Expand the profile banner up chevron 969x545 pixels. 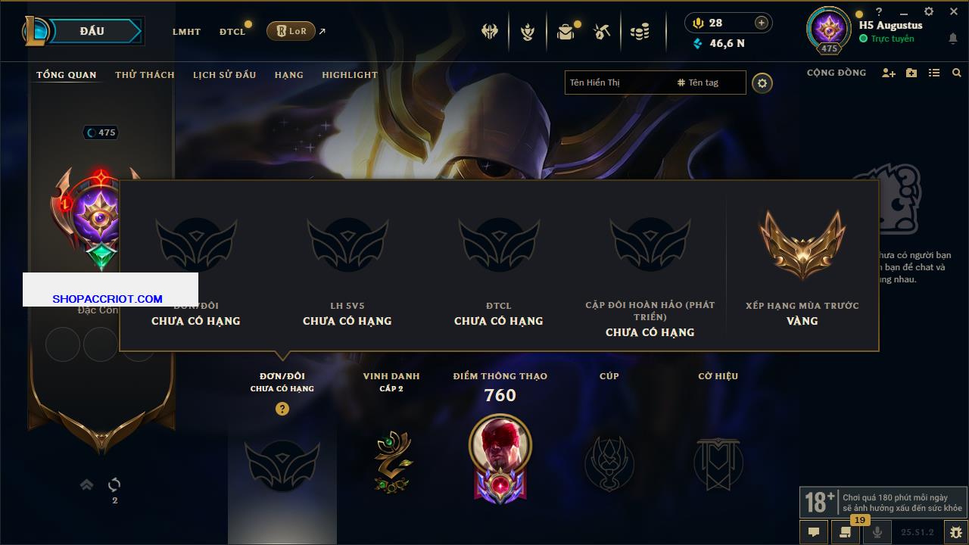[87, 484]
